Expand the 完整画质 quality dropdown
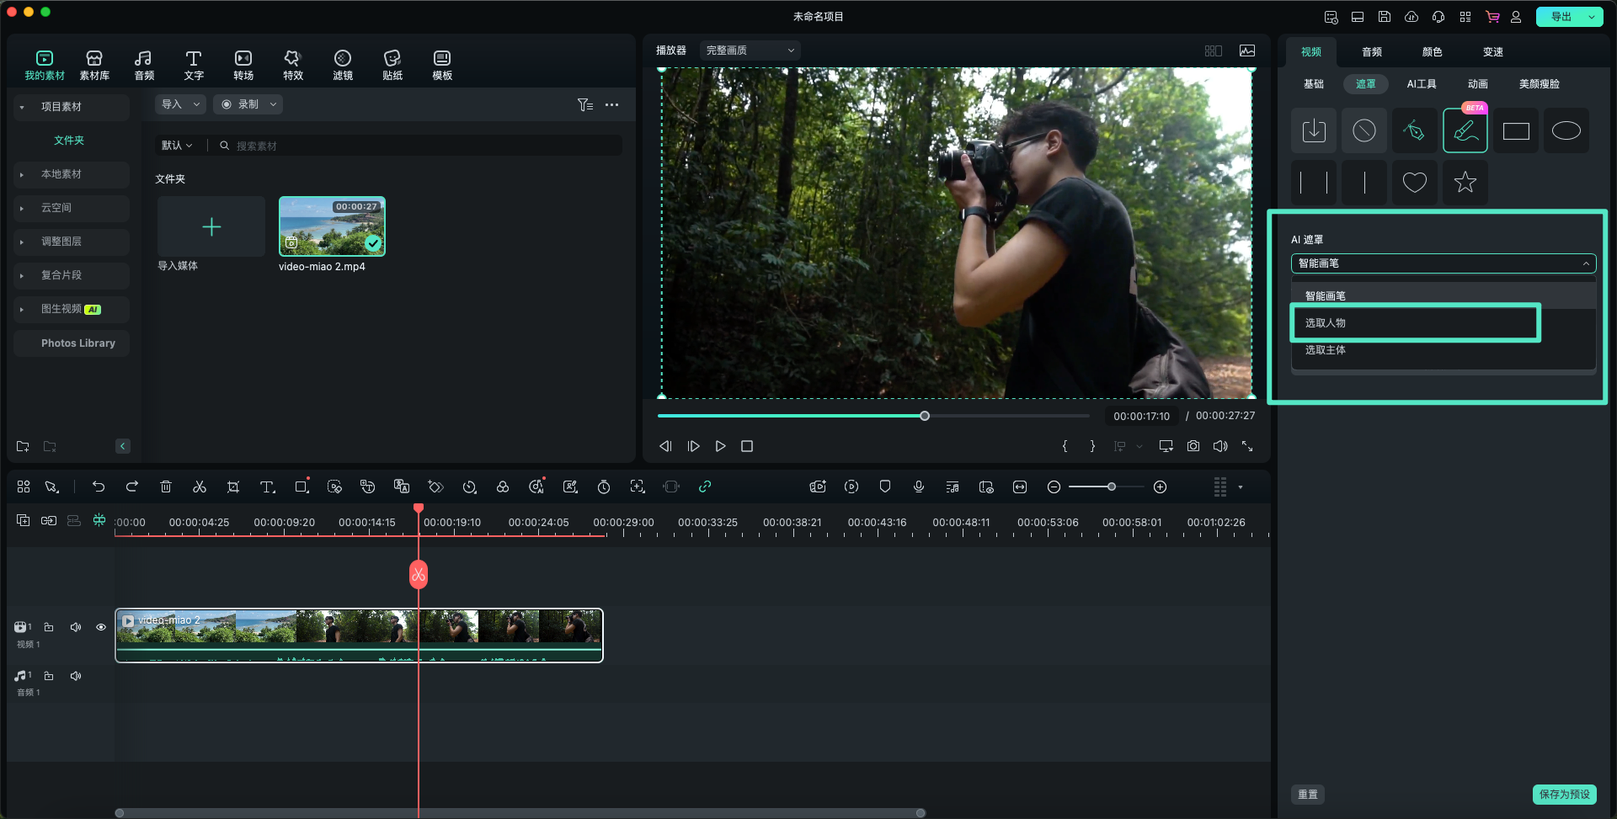1617x819 pixels. tap(750, 51)
